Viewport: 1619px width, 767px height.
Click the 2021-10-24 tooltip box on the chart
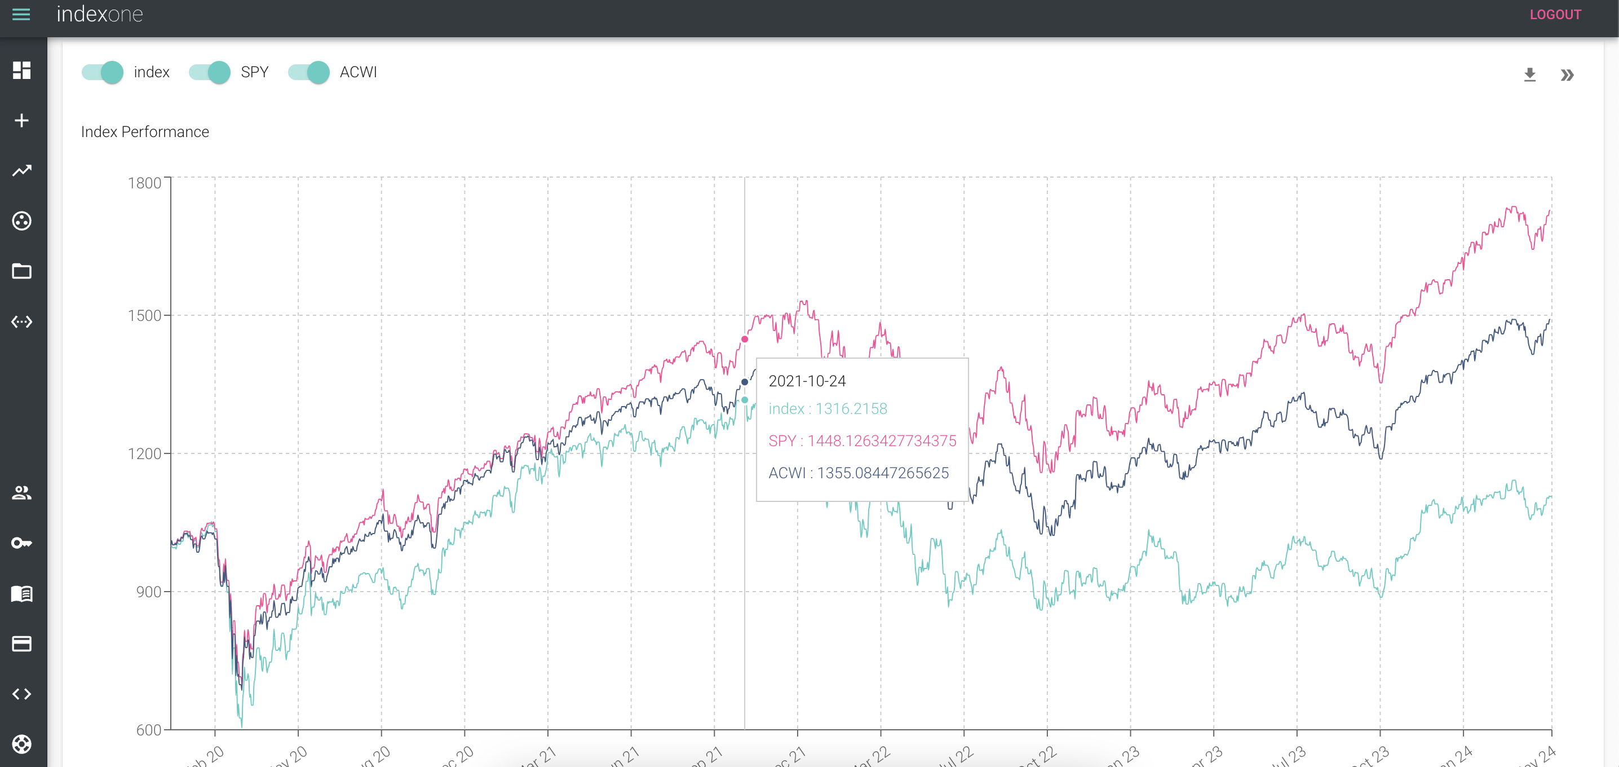pos(862,427)
